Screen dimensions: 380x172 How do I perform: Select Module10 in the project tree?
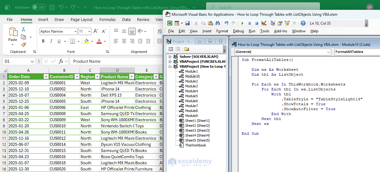click(x=192, y=76)
